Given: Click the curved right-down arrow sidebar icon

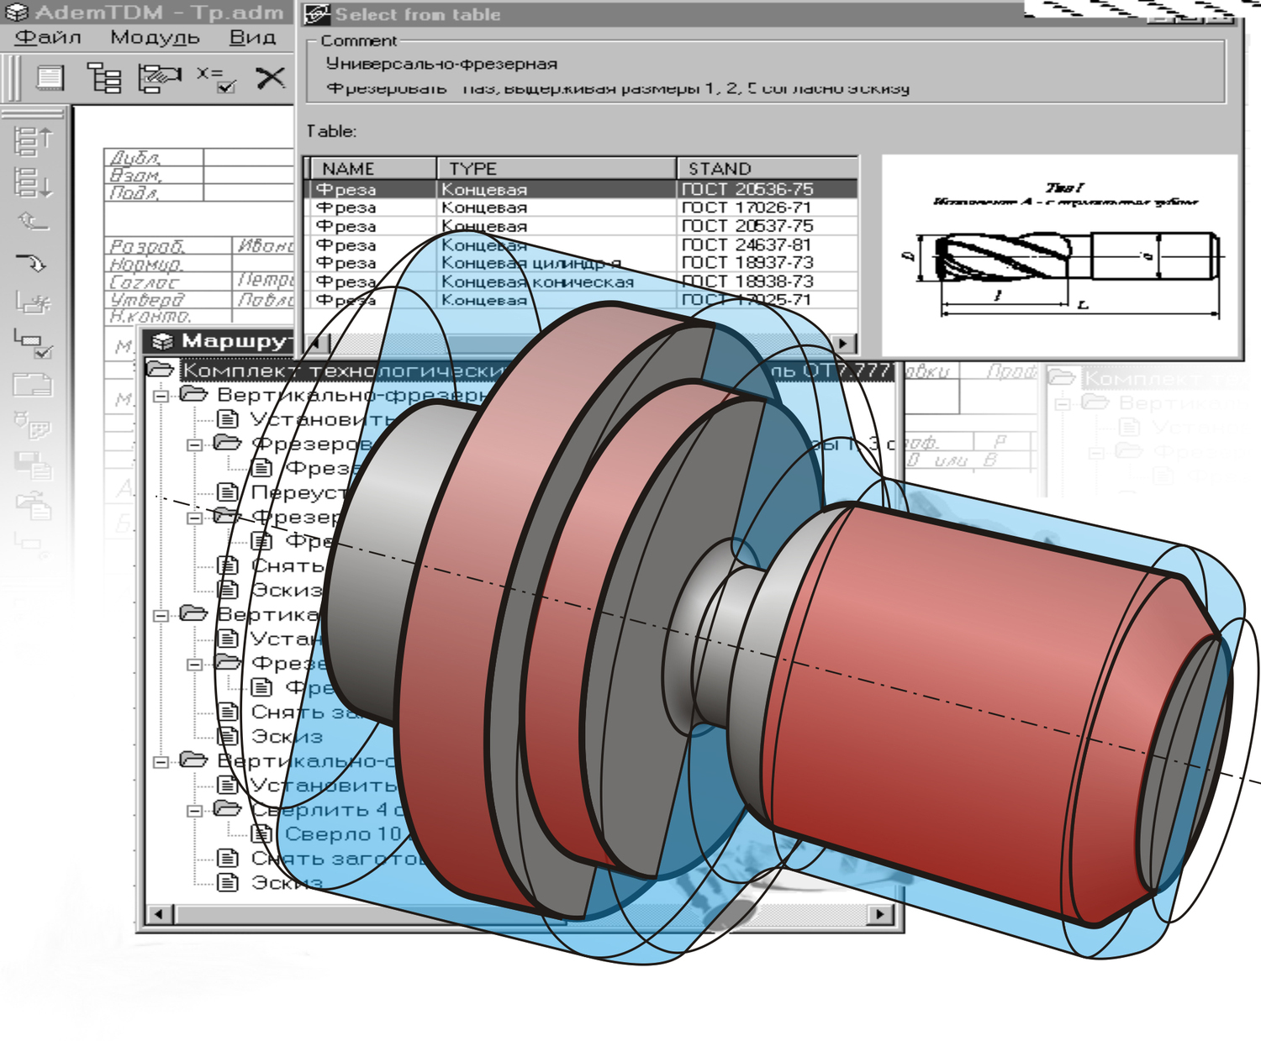Looking at the screenshot, I should click(34, 263).
